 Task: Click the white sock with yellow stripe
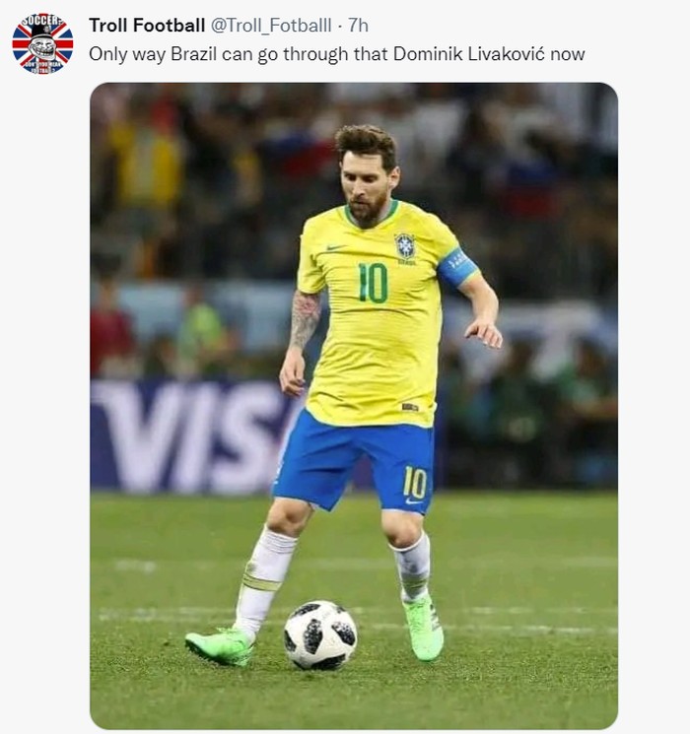(264, 581)
